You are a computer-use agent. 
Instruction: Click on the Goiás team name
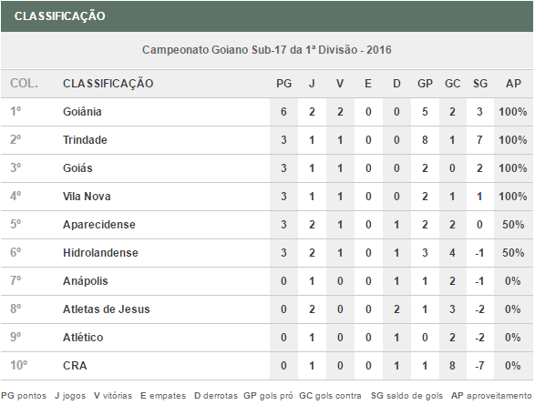[77, 168]
